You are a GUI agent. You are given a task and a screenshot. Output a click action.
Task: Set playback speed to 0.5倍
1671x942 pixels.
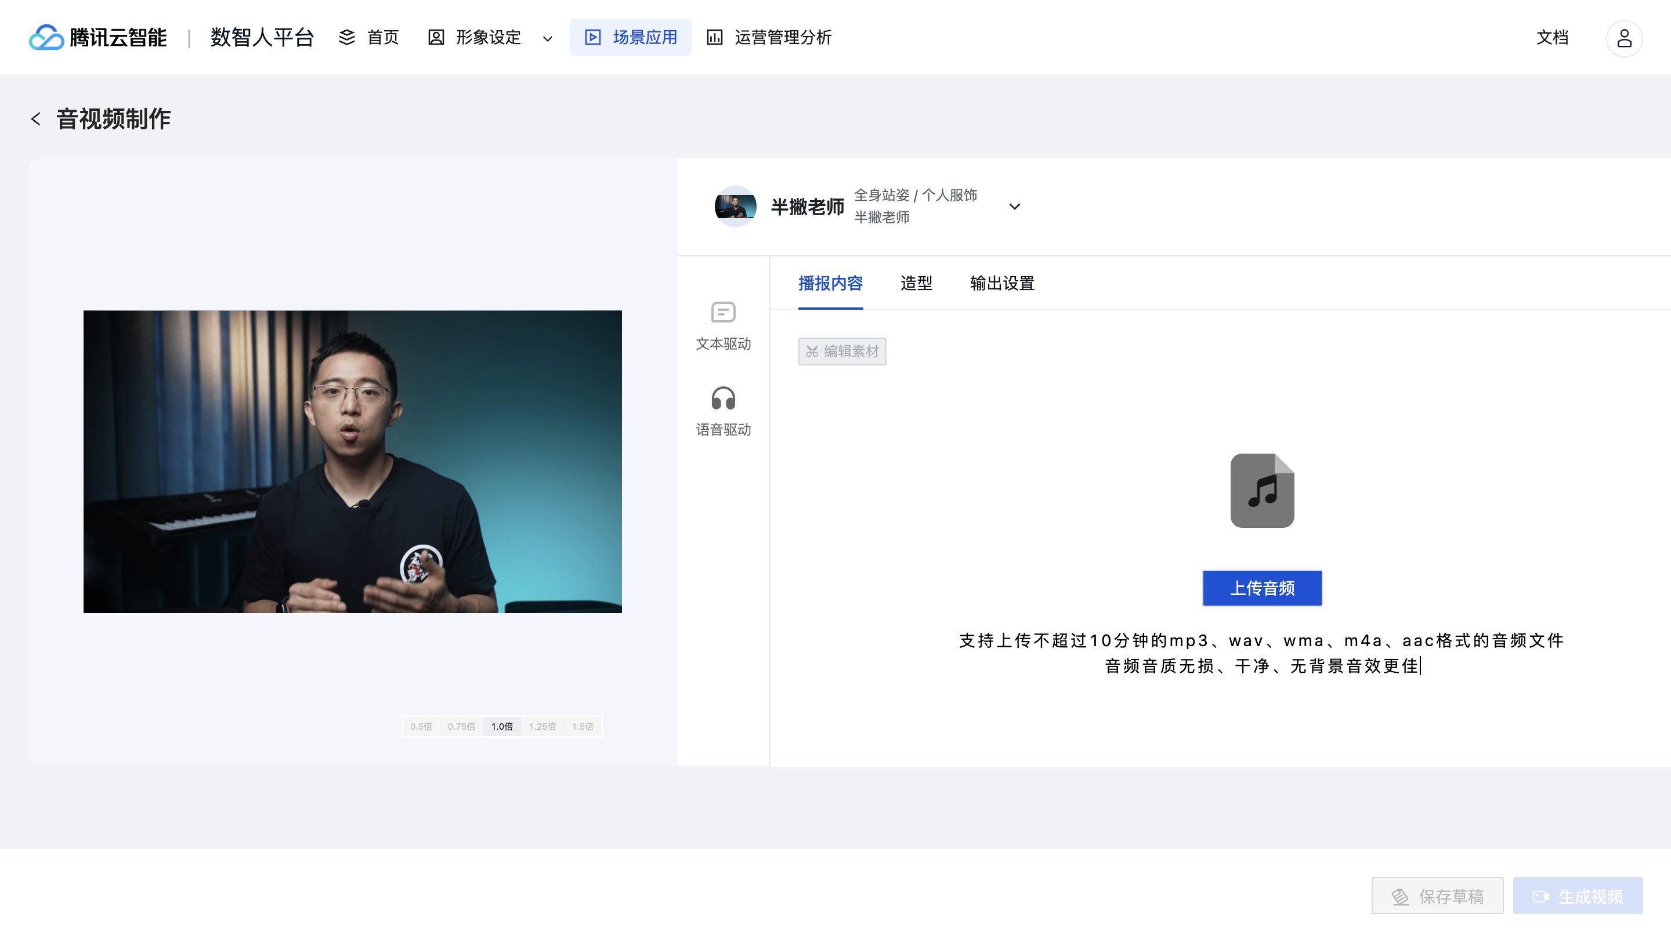[x=421, y=727]
